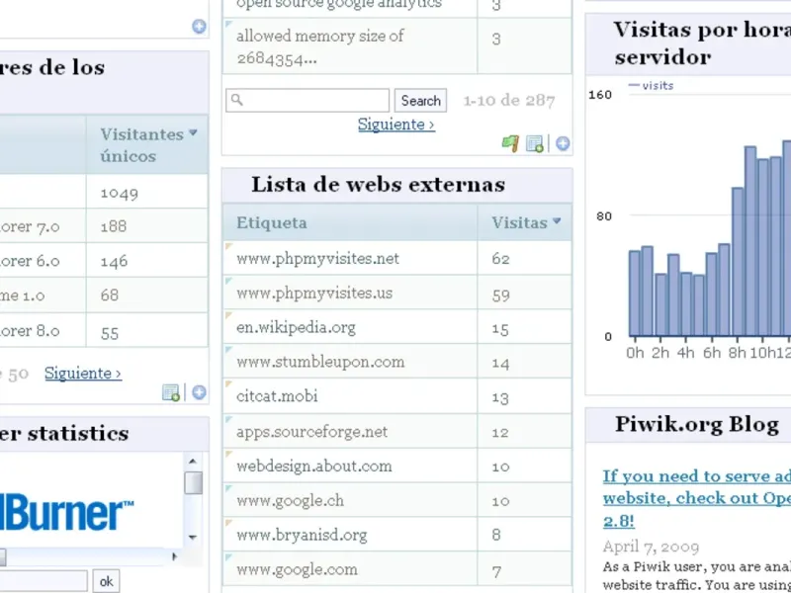The image size is (791, 593).
Task: Click right arrow of FeedBurner horizontal scrollbar
Action: [x=175, y=556]
